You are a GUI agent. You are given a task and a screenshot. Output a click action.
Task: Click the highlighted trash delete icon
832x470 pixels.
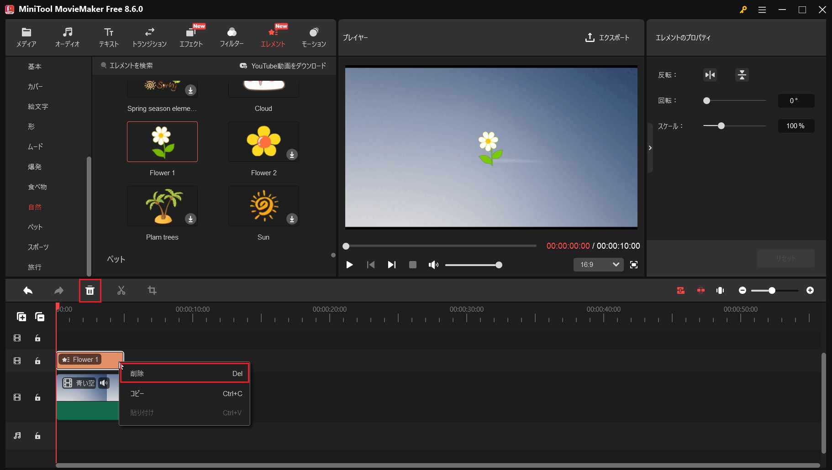pyautogui.click(x=90, y=291)
